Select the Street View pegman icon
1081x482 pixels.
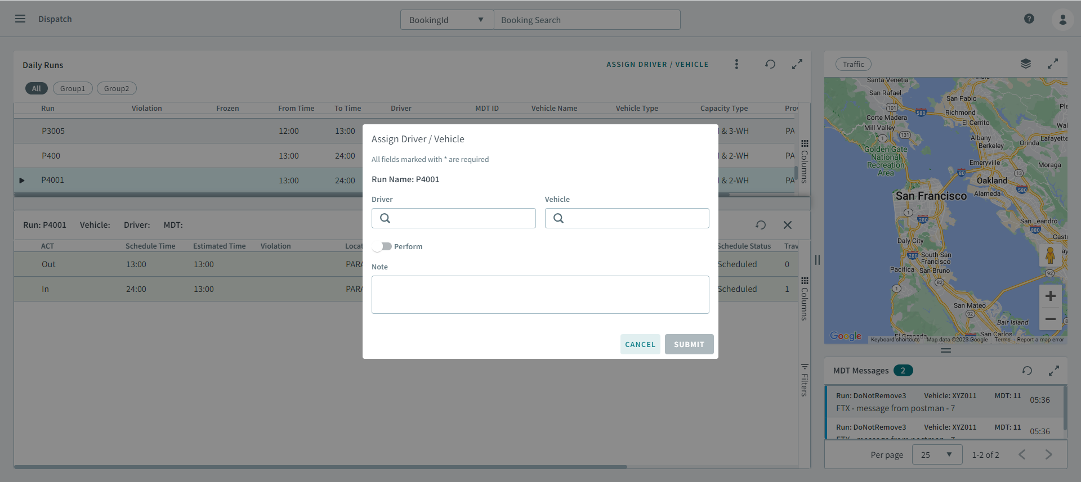(x=1050, y=255)
